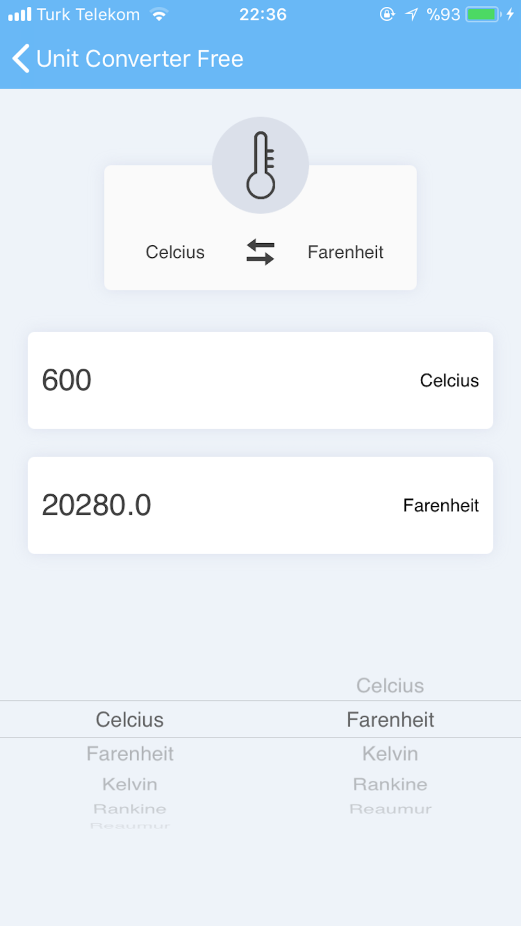521x926 pixels.
Task: Tap the Celcius label in the top card
Action: (x=175, y=252)
